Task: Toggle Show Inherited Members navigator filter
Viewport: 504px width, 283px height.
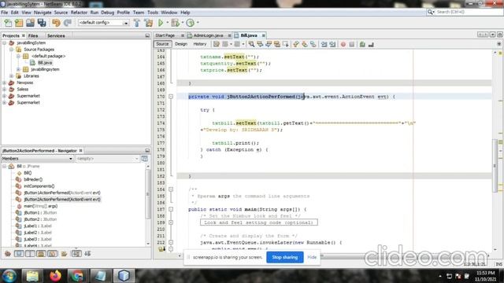Action: pyautogui.click(x=8, y=254)
